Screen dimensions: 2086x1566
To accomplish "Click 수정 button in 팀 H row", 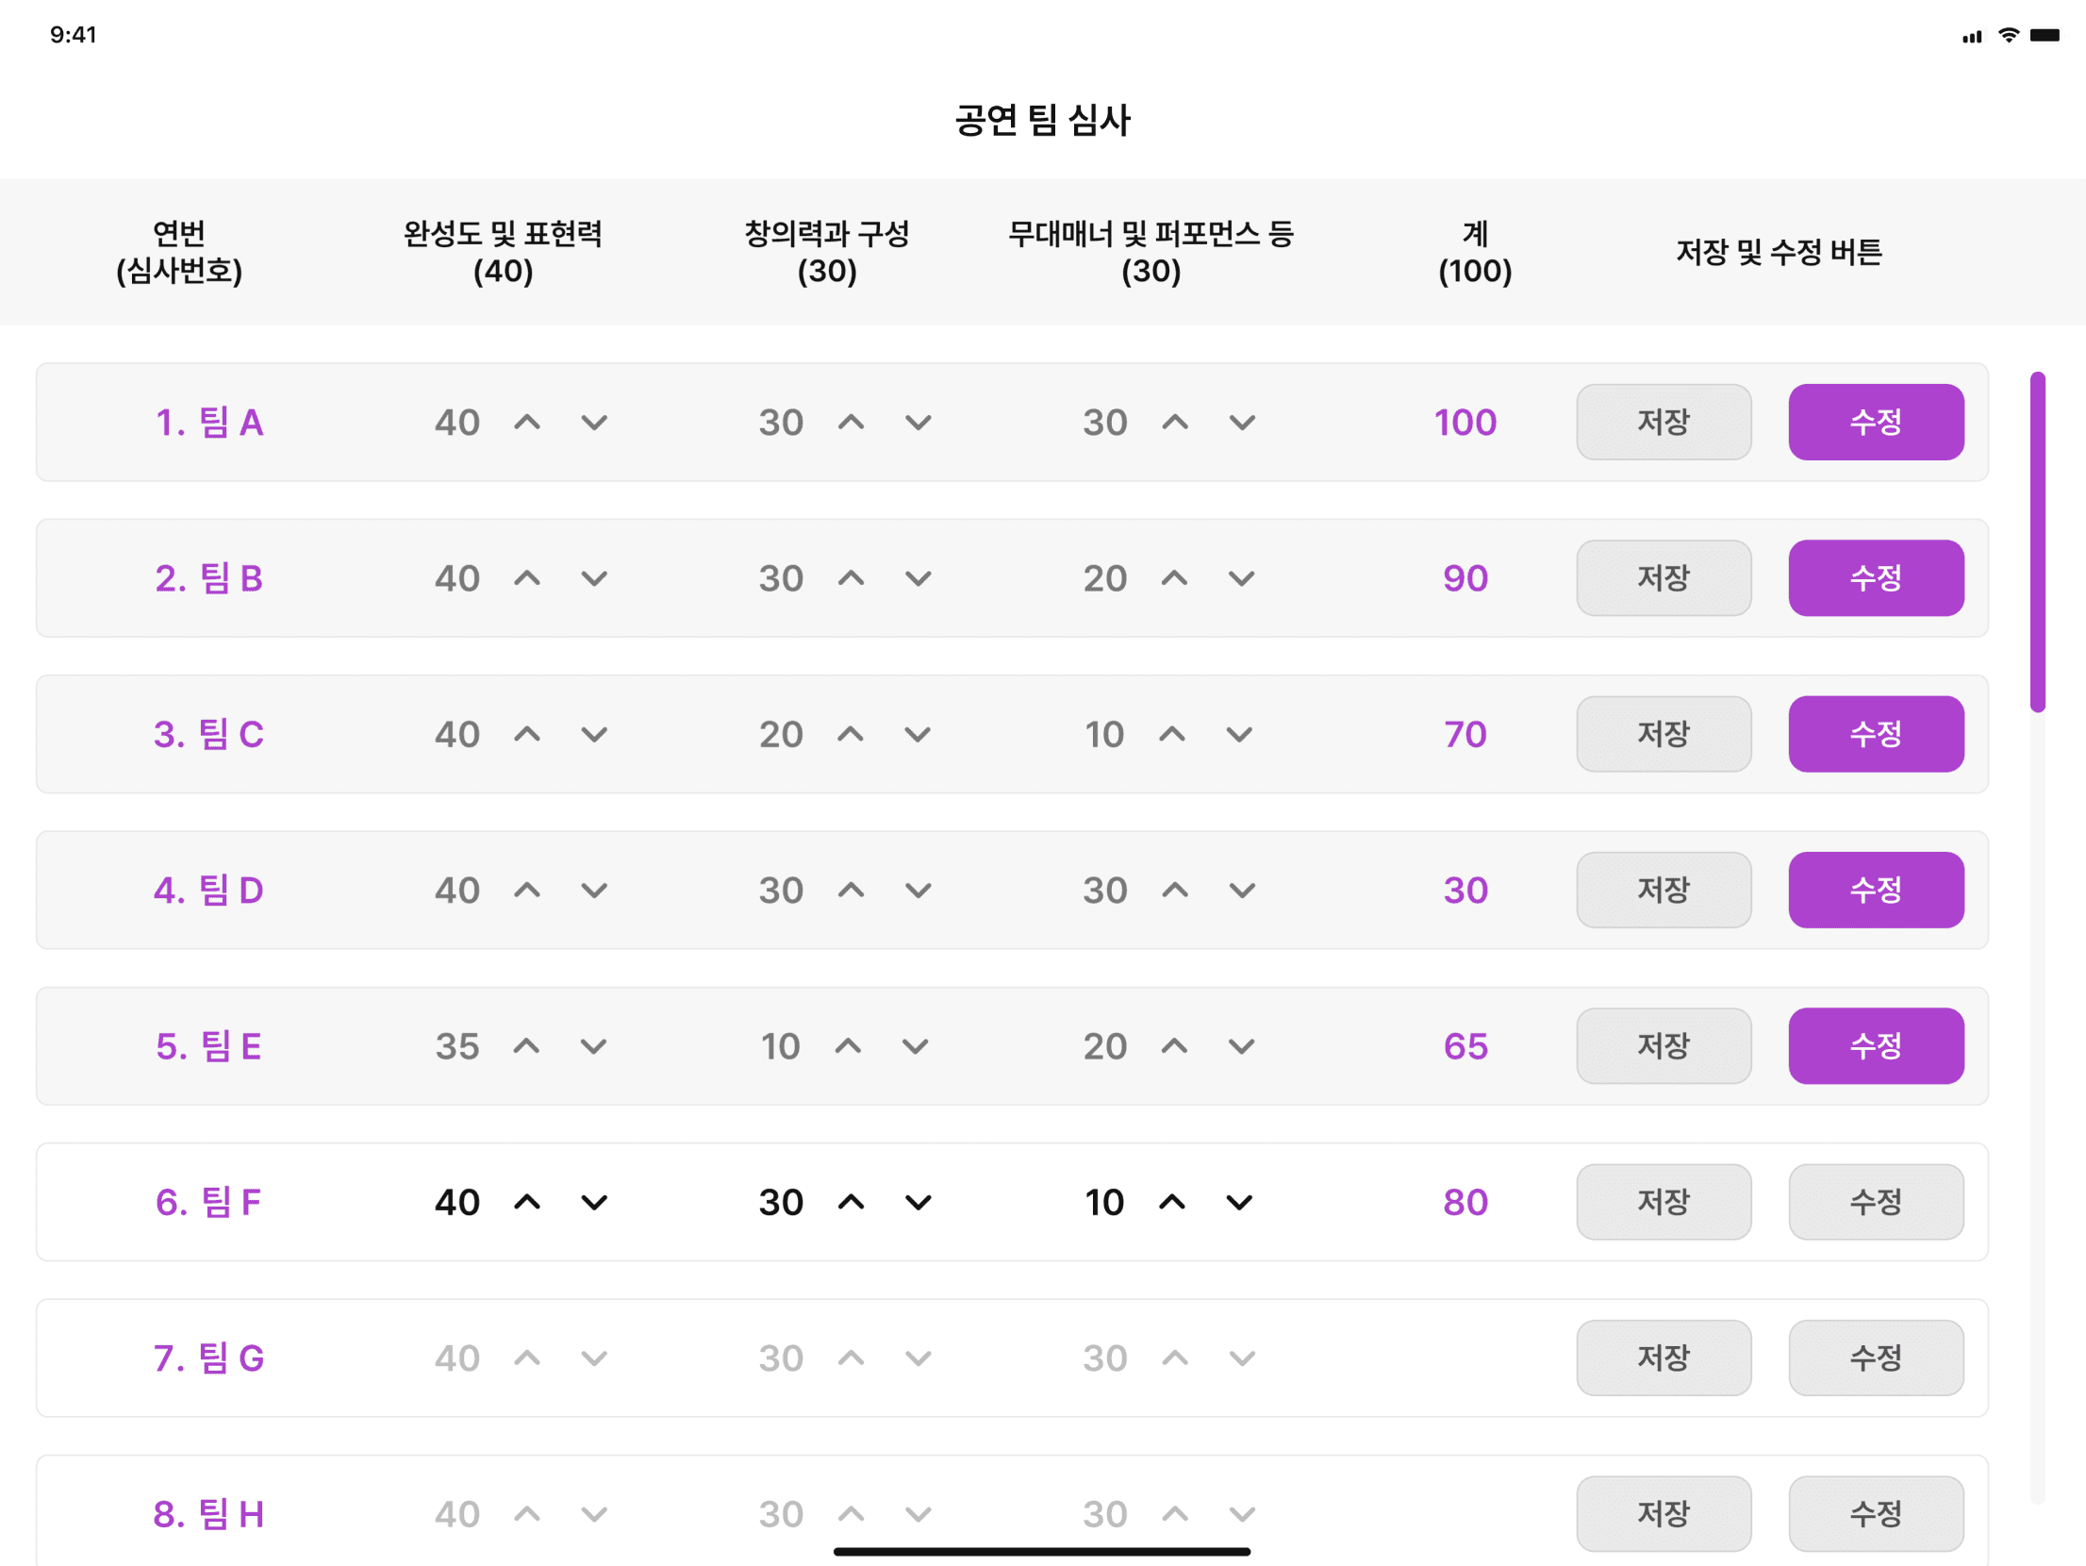I will point(1876,1514).
